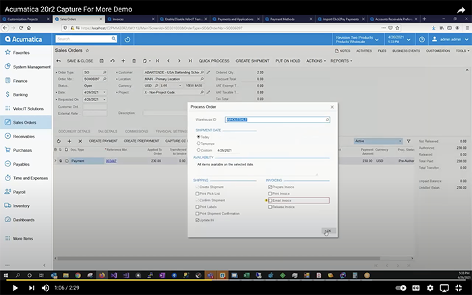Switch to Document Details tab
The height and width of the screenshot is (295, 472).
point(74,131)
